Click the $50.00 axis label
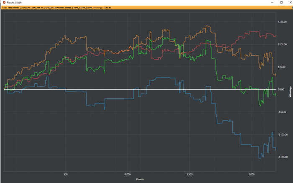 pos(282,67)
